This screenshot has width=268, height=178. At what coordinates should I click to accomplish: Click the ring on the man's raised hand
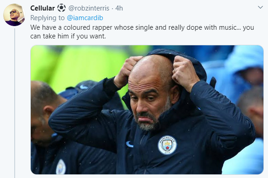point(174,70)
